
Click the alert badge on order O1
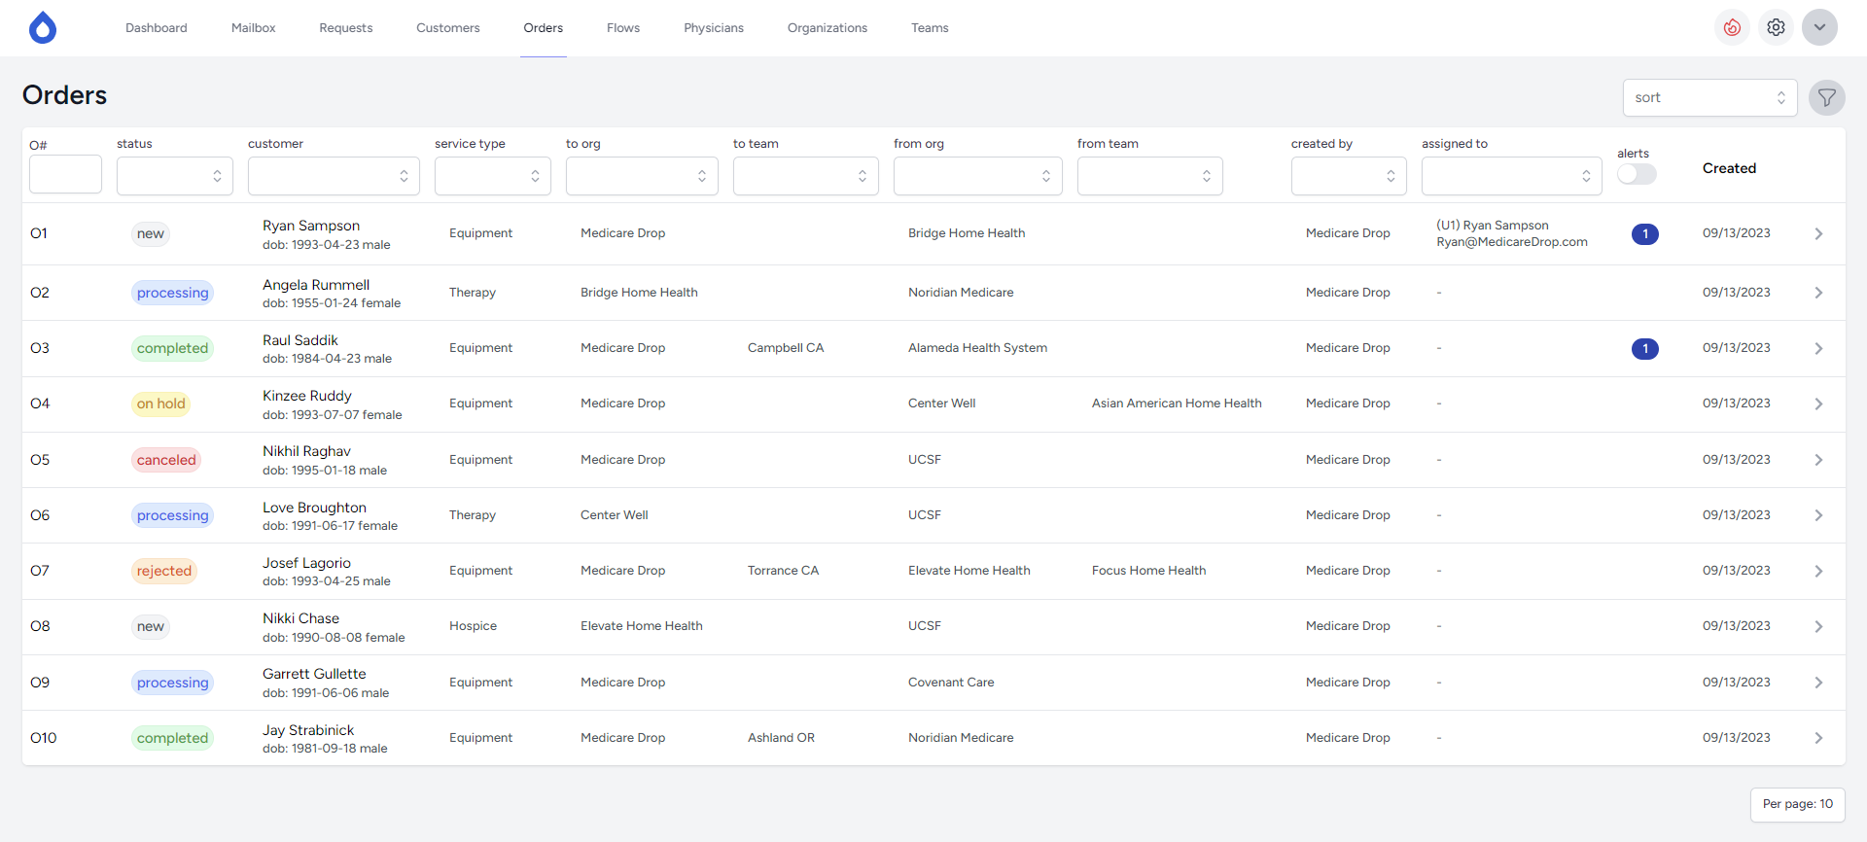[1644, 234]
